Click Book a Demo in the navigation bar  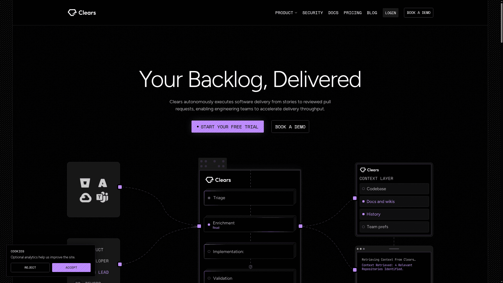(419, 13)
